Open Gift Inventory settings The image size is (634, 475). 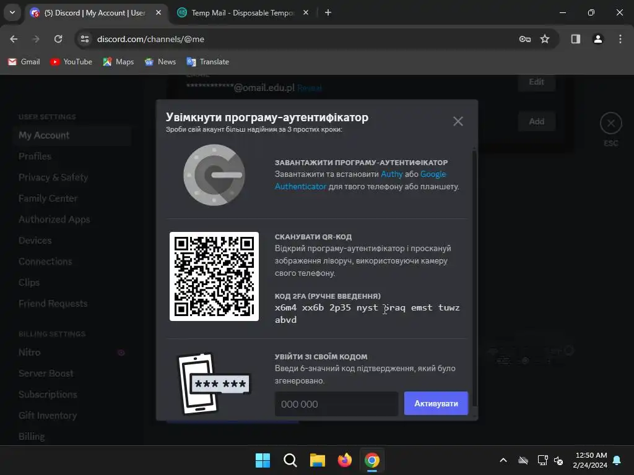click(73, 415)
